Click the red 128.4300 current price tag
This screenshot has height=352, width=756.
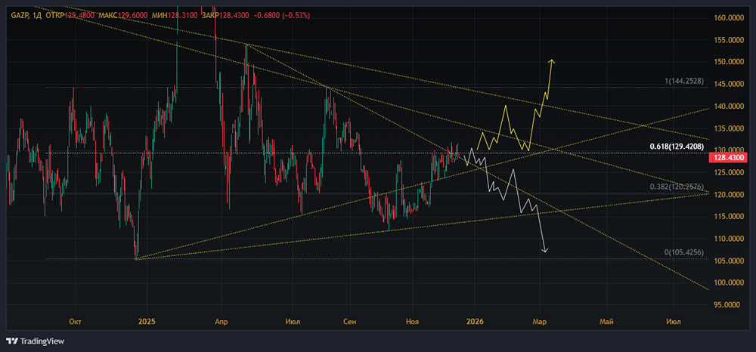point(728,157)
